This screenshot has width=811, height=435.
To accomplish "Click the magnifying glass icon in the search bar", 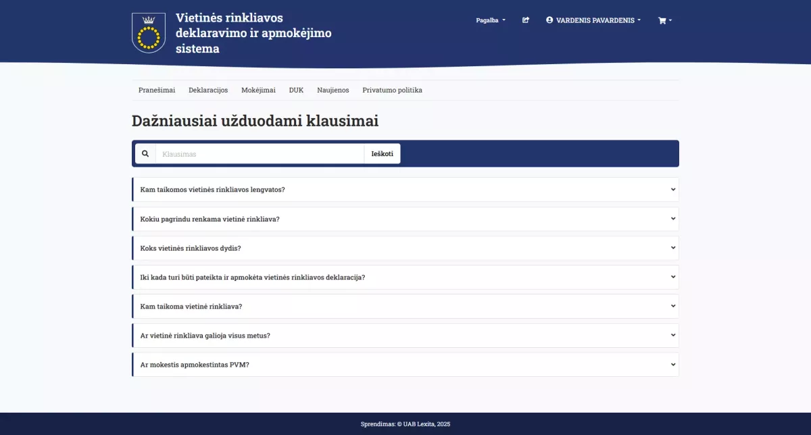I will pyautogui.click(x=145, y=153).
